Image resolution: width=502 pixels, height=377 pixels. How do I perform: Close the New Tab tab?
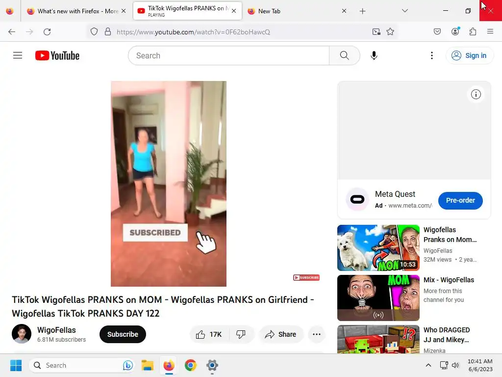(344, 11)
